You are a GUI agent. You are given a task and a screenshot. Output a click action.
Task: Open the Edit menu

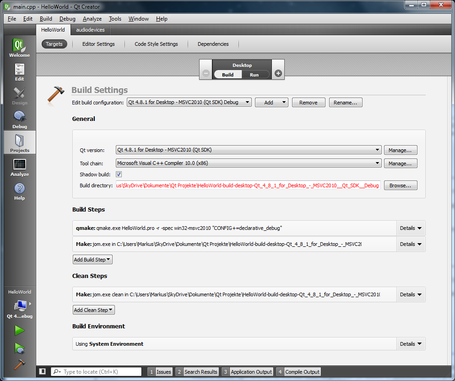click(x=28, y=19)
